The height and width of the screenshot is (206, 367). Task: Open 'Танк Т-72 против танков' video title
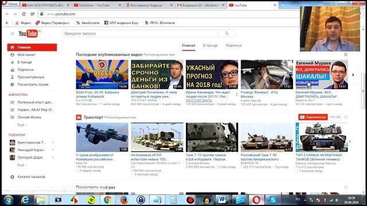coord(206,157)
